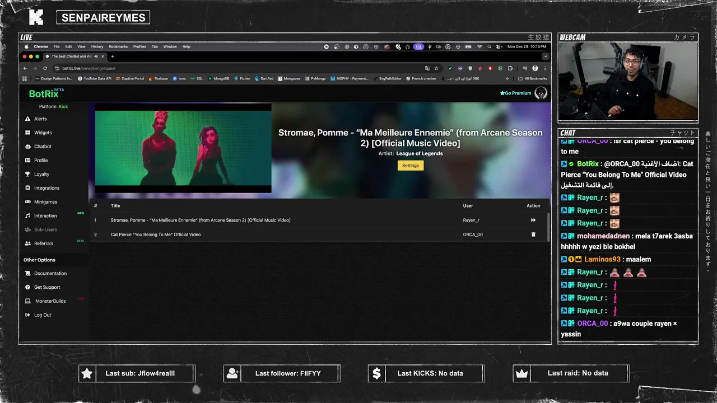Click the song list vertical scrollbar
Viewport: 717px width, 403px height.
(x=548, y=227)
